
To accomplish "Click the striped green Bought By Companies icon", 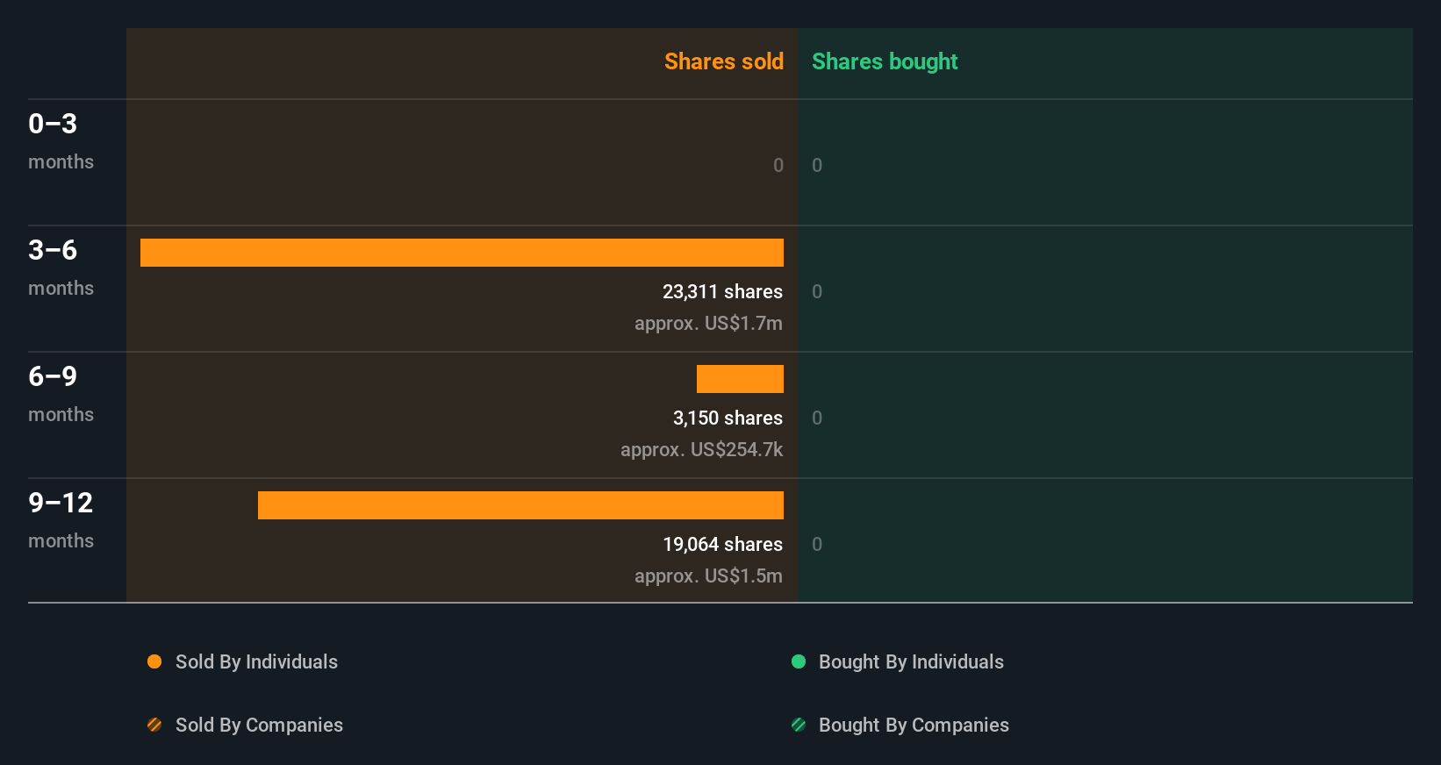I will click(799, 725).
